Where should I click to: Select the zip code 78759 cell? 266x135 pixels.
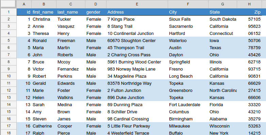(x=249, y=48)
